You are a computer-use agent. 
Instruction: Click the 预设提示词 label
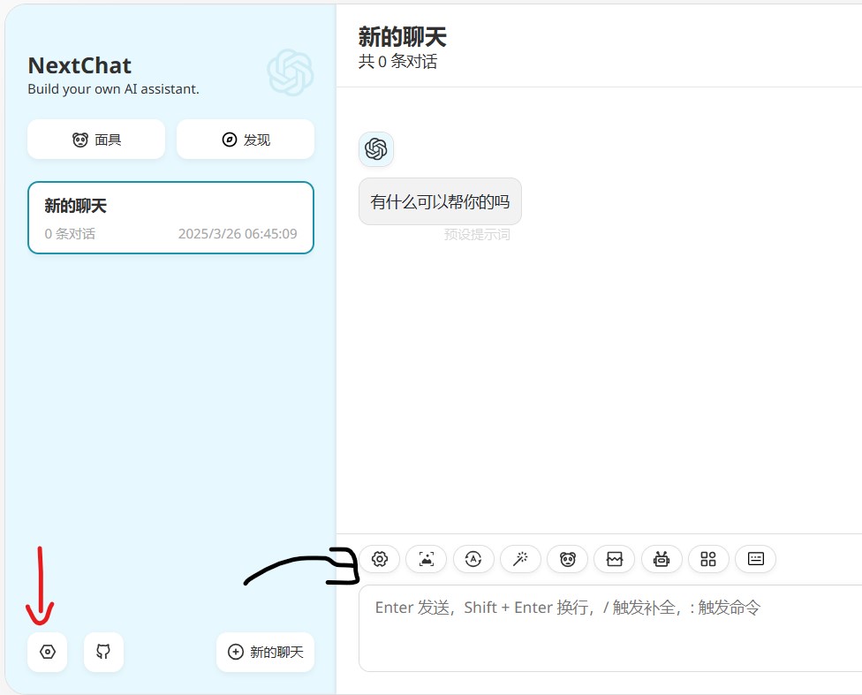coord(477,235)
